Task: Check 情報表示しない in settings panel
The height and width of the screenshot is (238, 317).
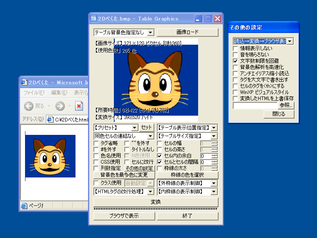Action: [235, 48]
